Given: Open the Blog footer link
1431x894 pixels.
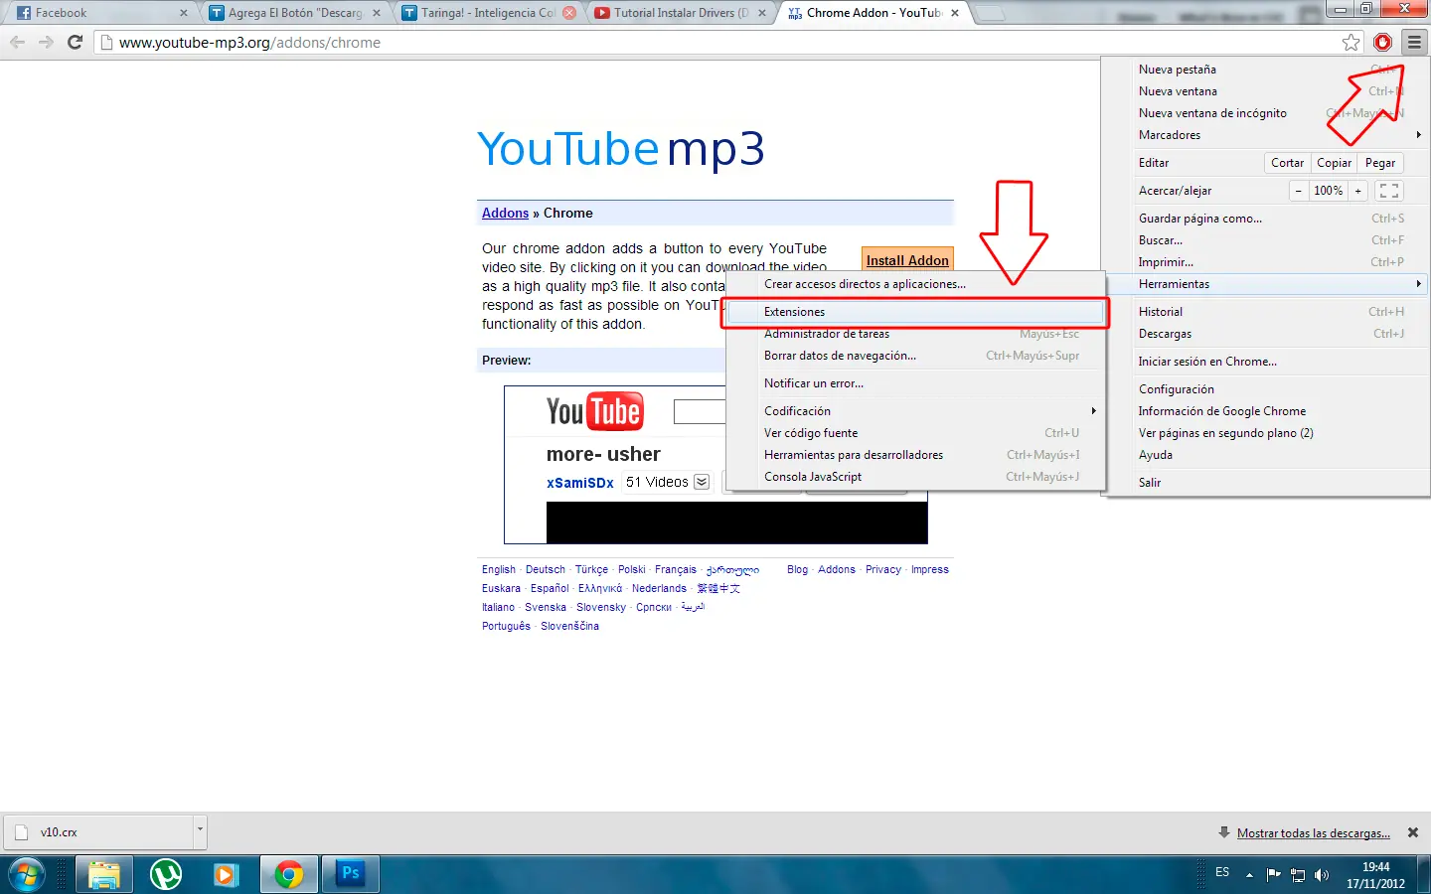Looking at the screenshot, I should [797, 569].
